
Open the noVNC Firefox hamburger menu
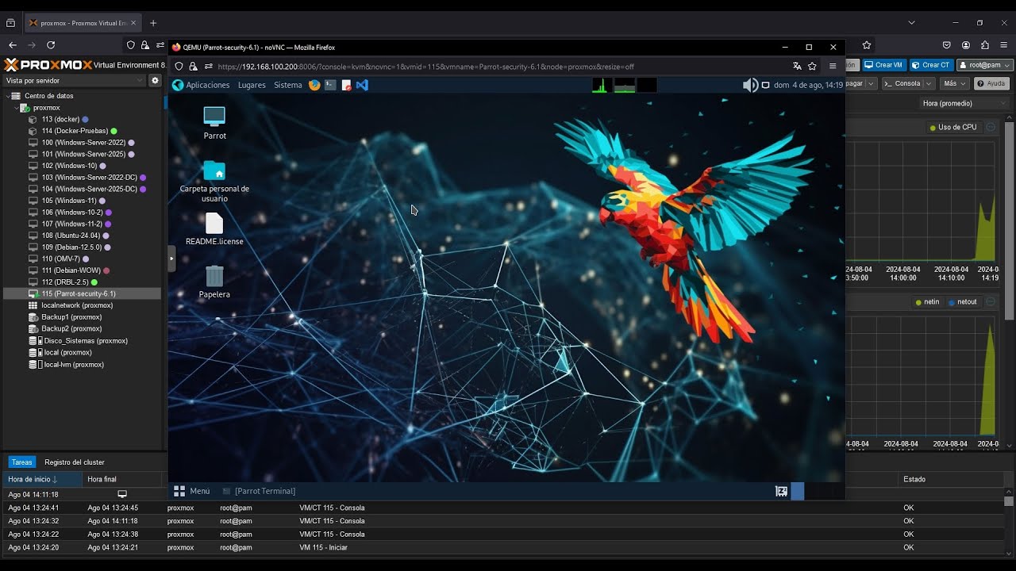[833, 67]
